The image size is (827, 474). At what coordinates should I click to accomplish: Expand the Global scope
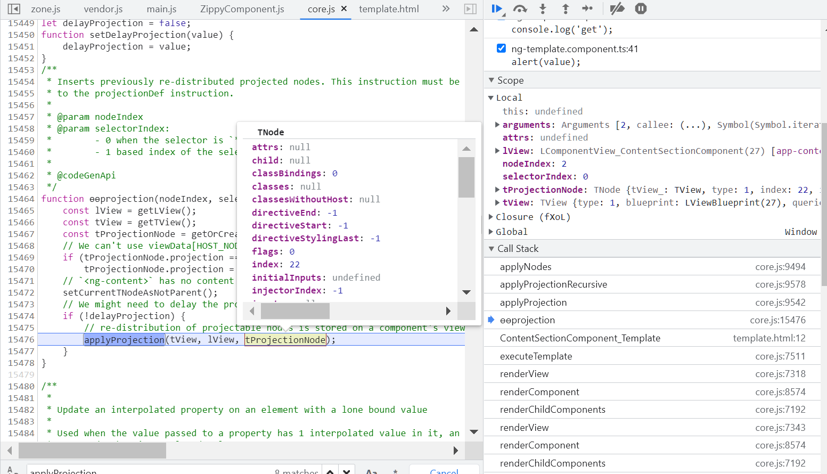pos(491,232)
